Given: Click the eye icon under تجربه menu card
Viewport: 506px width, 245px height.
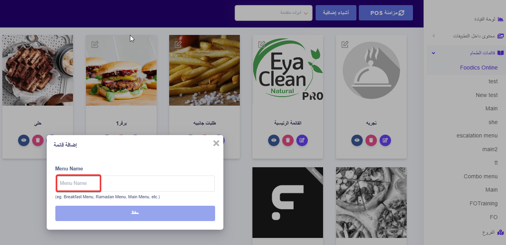Looking at the screenshot, I should [x=357, y=140].
